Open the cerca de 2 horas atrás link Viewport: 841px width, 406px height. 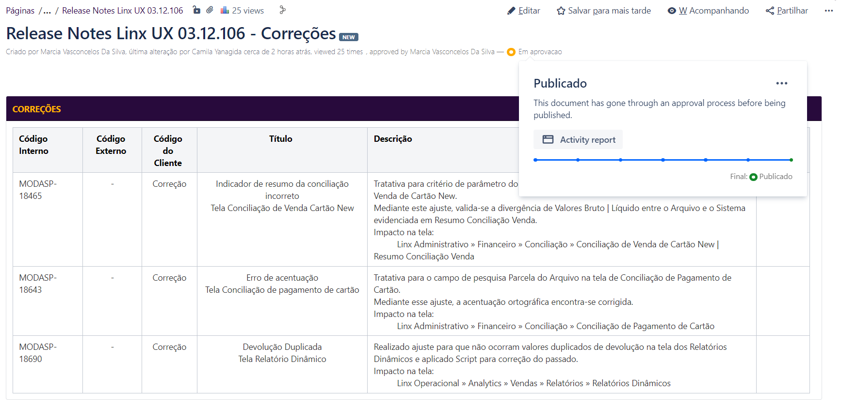pos(277,52)
